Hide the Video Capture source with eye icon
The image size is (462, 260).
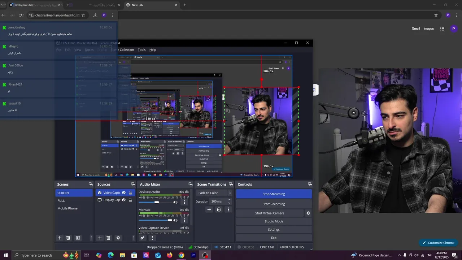coord(124,193)
